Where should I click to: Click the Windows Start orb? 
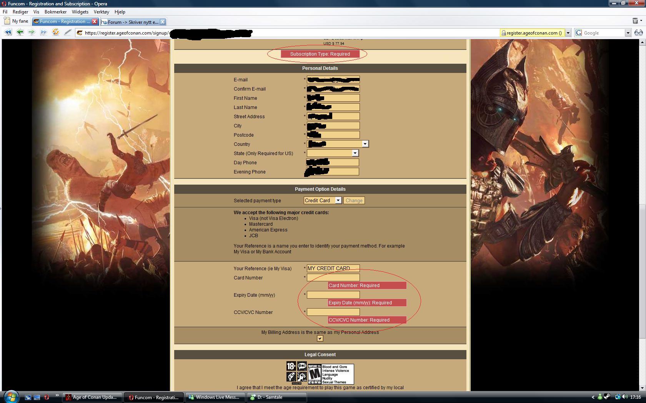[11, 397]
